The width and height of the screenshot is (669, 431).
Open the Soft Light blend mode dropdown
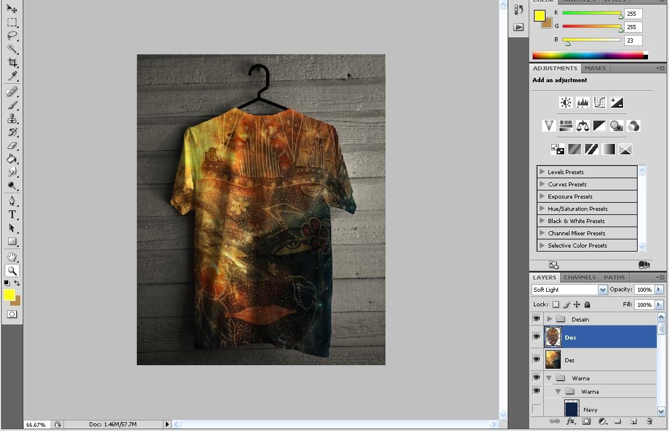(603, 289)
